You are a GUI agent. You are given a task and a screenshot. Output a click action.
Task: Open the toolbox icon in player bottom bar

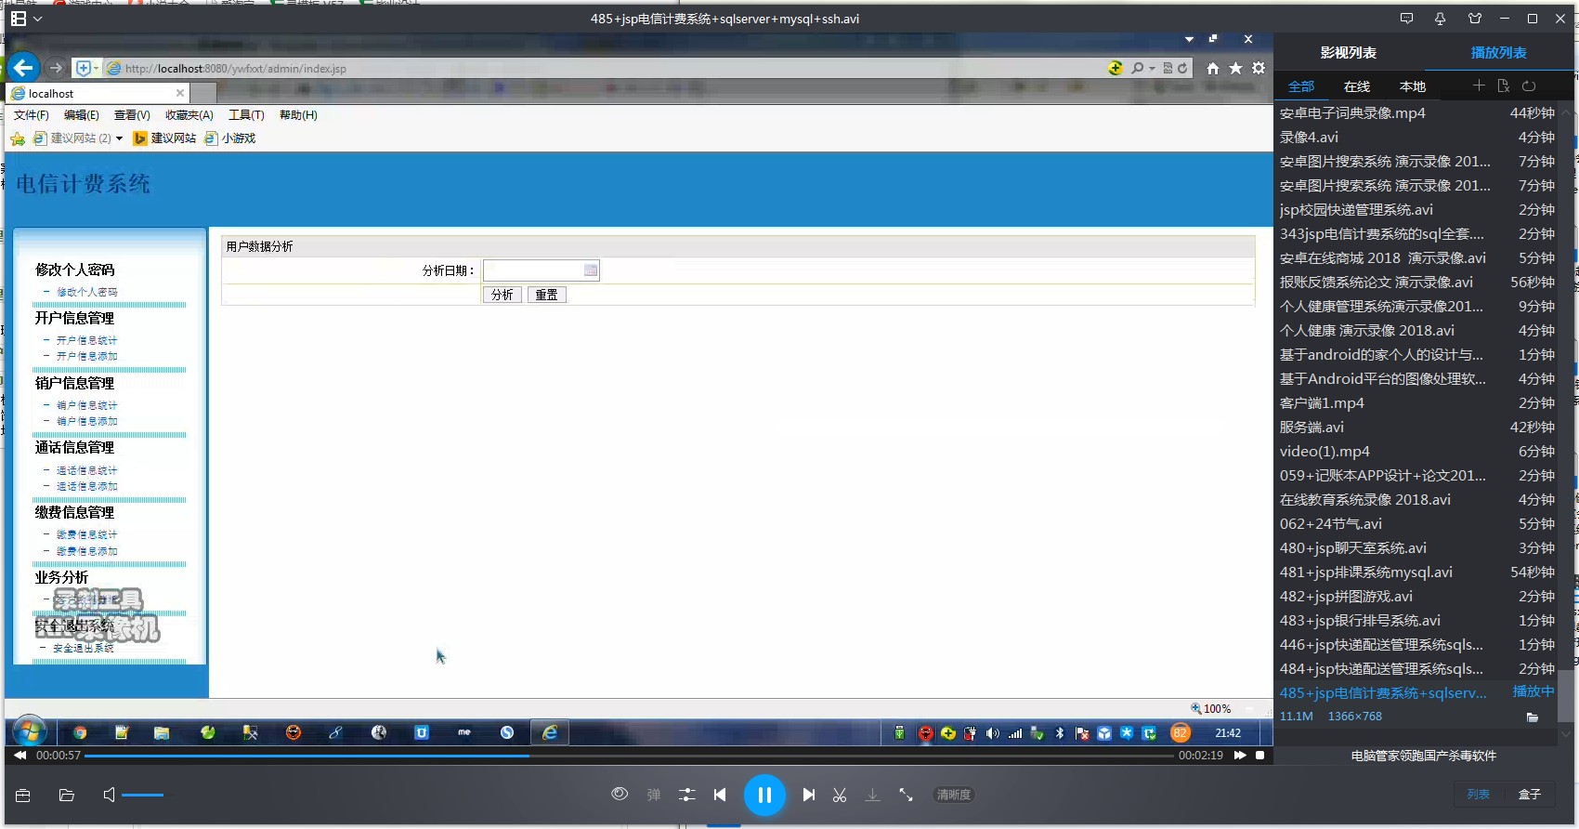tap(23, 795)
